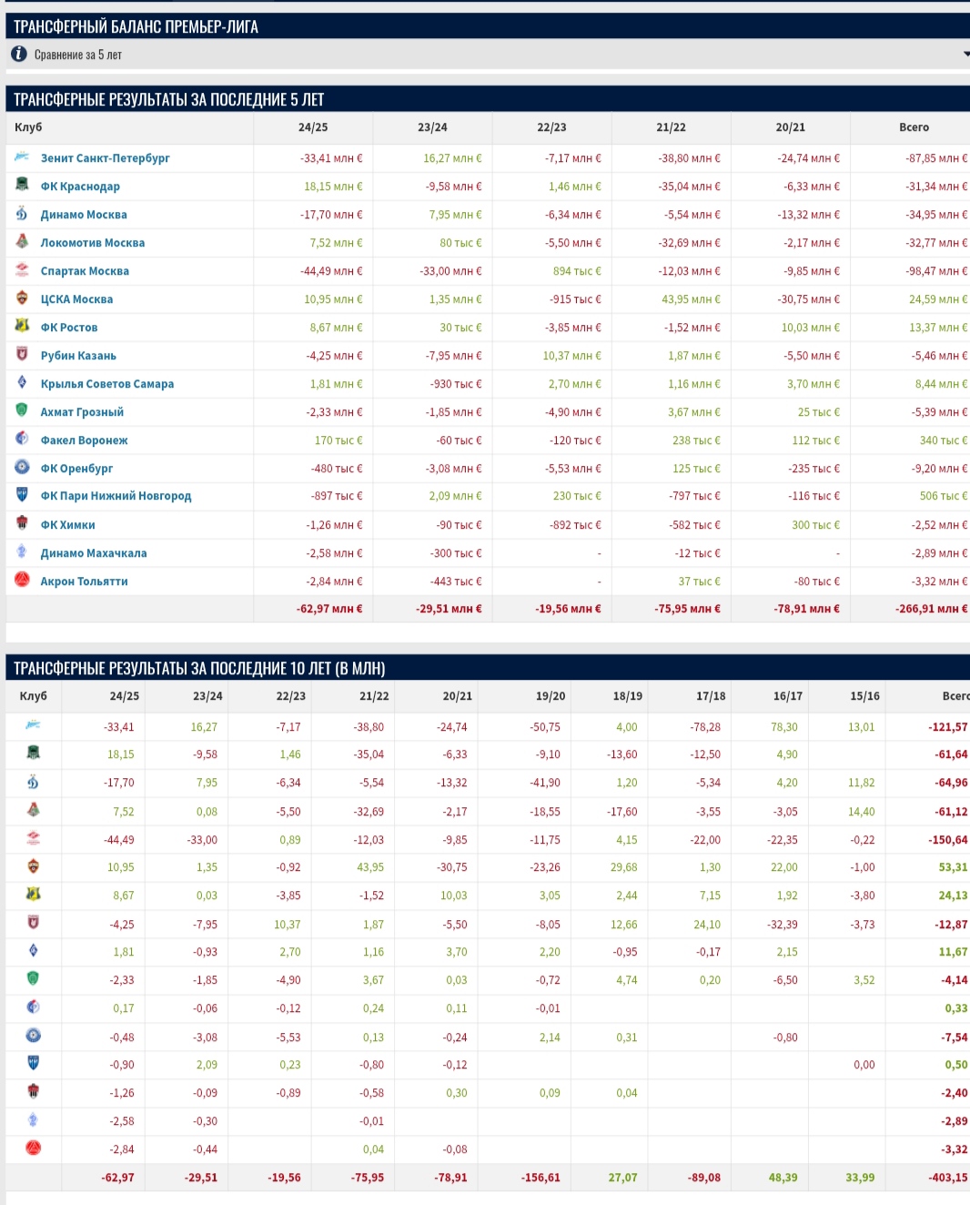Click the 16/17 header in the 10-year table
This screenshot has width=970, height=1205.
pos(788,696)
